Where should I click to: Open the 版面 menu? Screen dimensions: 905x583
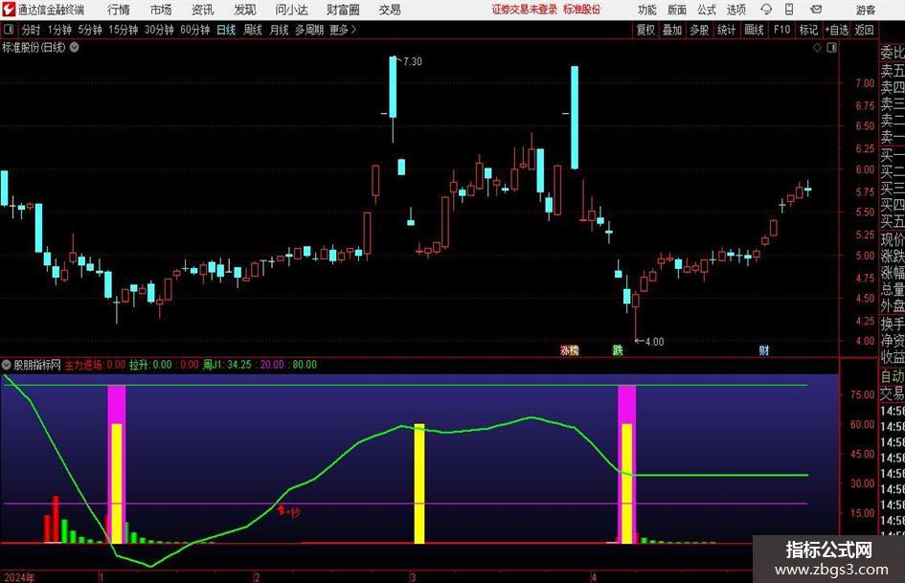coord(676,10)
